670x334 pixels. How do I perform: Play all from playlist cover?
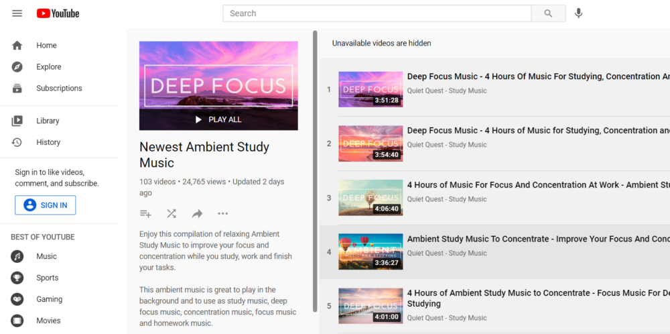pos(218,120)
